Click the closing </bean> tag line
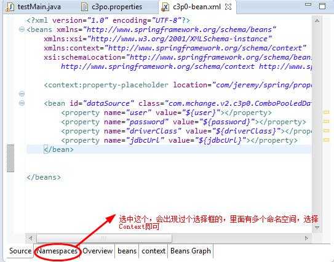The height and width of the screenshot is (262, 334). click(58, 149)
